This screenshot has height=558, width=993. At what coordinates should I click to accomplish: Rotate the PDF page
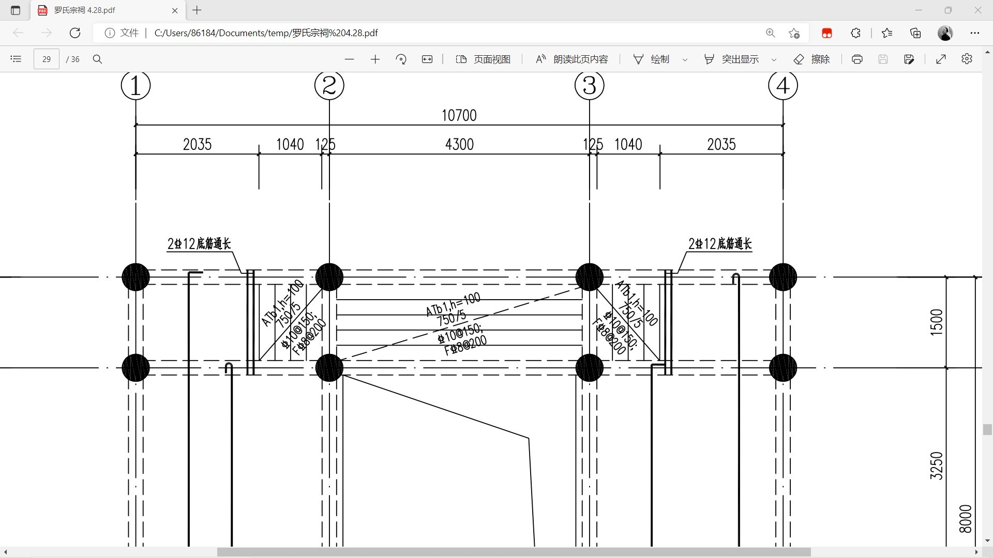(401, 59)
